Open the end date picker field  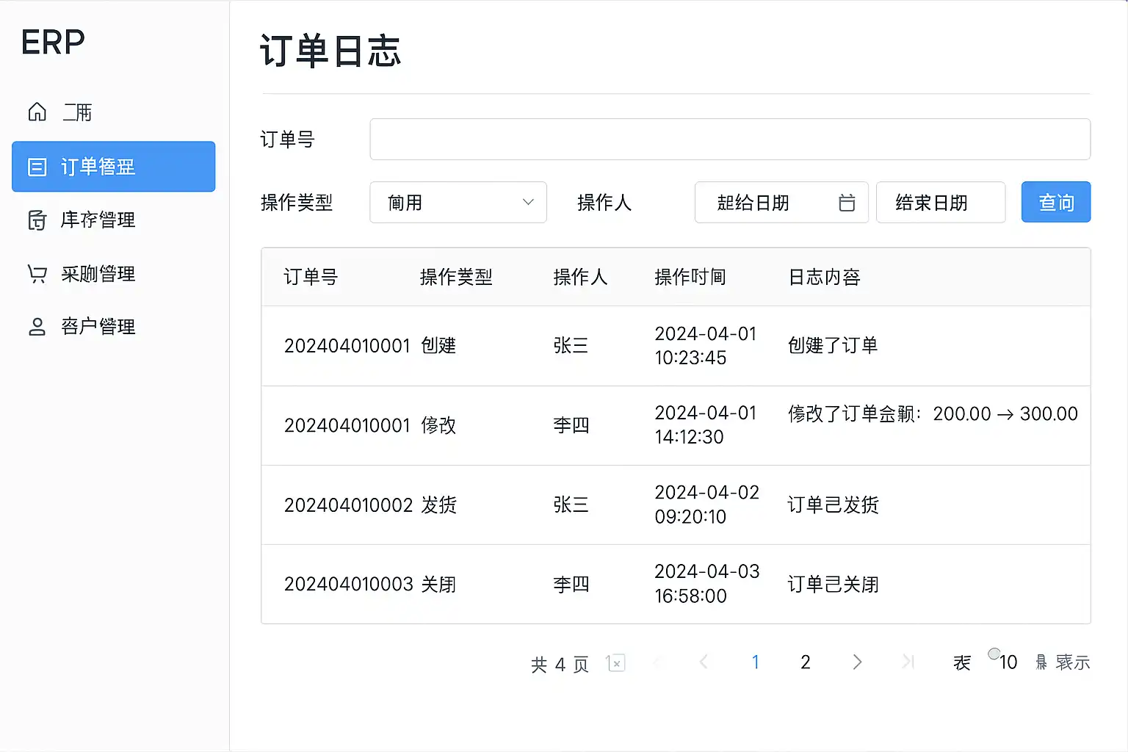939,203
